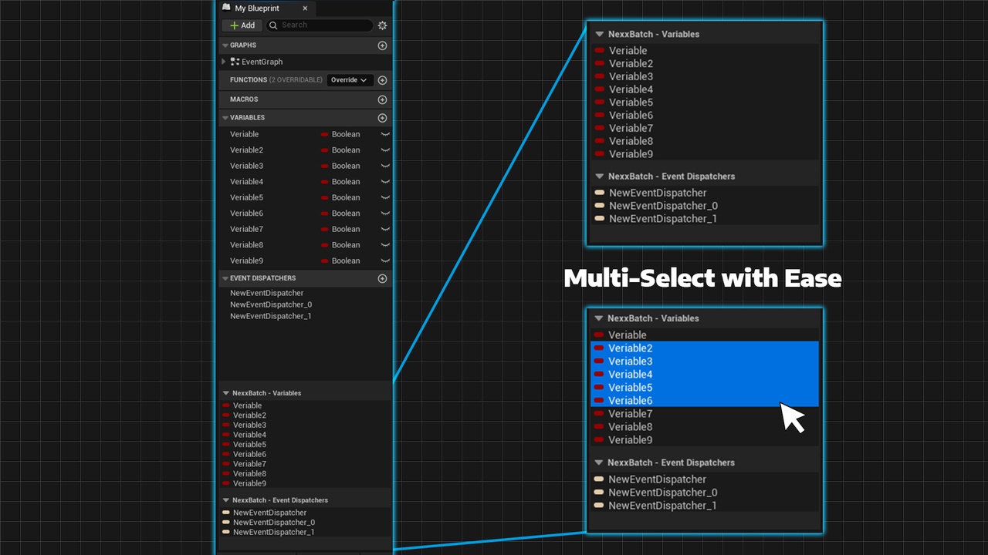Click red pill icon of highlighted Veriable6
Viewport: 988px width, 555px height.
coord(599,400)
